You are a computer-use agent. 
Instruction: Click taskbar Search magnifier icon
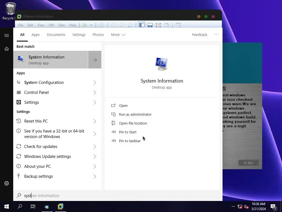pos(20,206)
